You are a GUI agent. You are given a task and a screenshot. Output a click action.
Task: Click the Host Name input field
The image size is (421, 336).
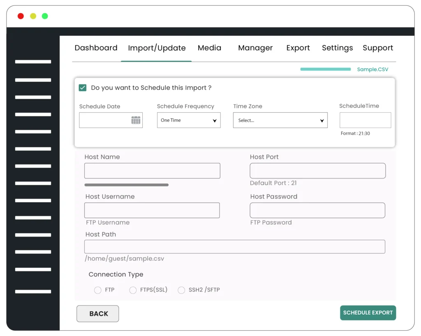point(152,171)
